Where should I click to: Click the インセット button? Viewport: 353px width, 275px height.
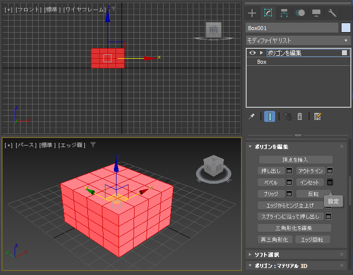[x=310, y=182]
